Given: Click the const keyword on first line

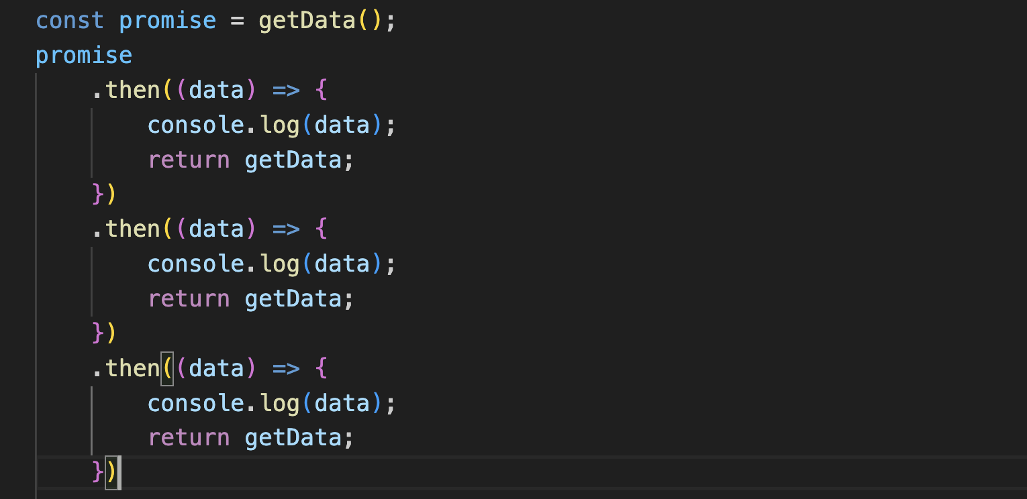Looking at the screenshot, I should [70, 20].
